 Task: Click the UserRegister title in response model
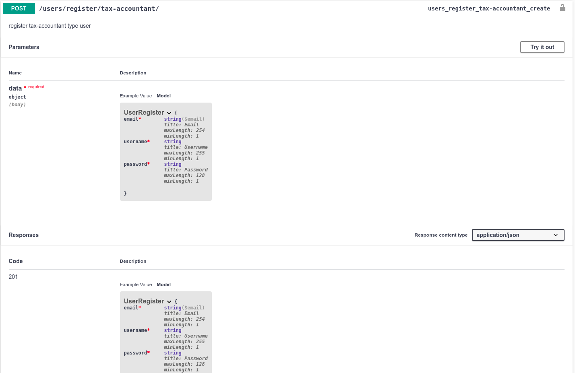click(x=144, y=301)
